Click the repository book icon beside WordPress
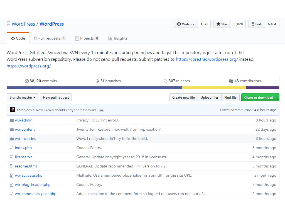 (x=8, y=24)
